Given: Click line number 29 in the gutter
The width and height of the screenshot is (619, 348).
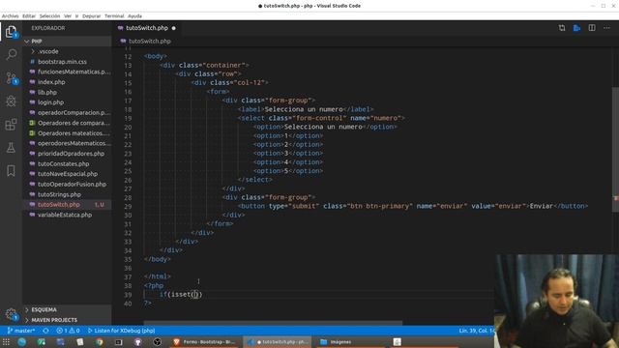Looking at the screenshot, I should [128, 206].
